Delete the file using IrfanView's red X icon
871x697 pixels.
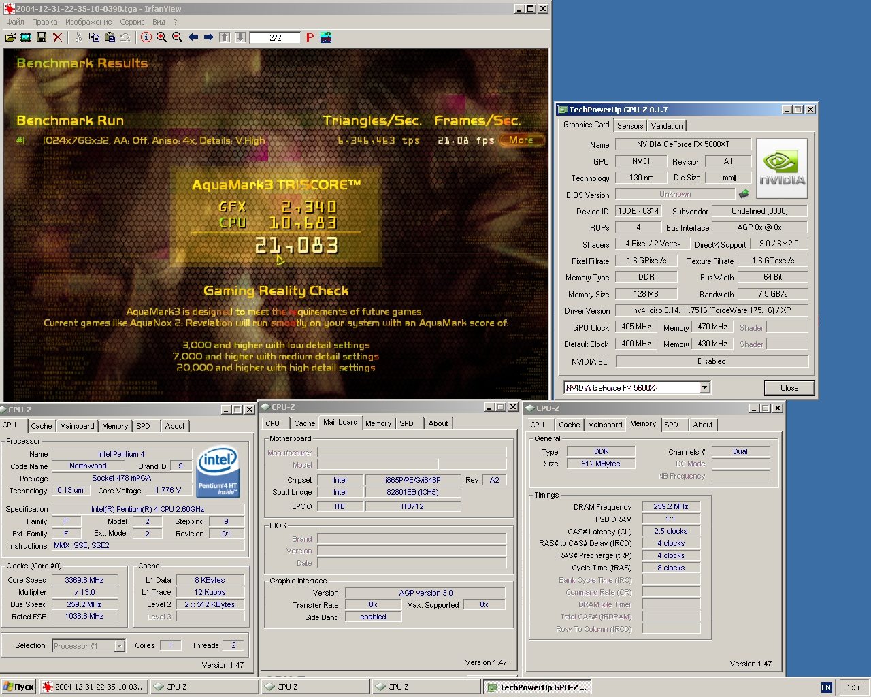tap(58, 37)
